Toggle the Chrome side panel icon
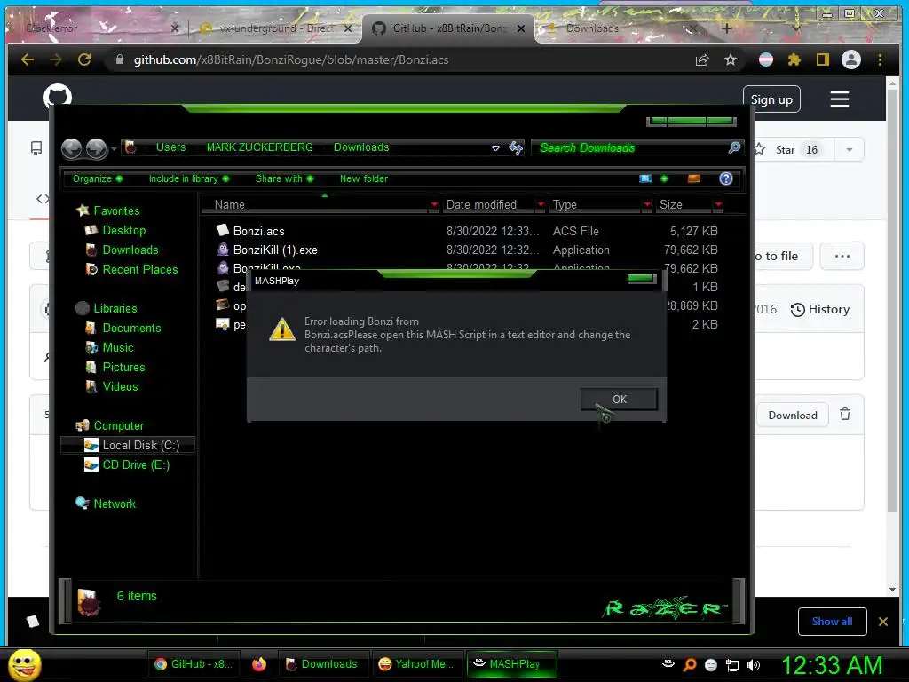The width and height of the screenshot is (909, 682). click(822, 59)
